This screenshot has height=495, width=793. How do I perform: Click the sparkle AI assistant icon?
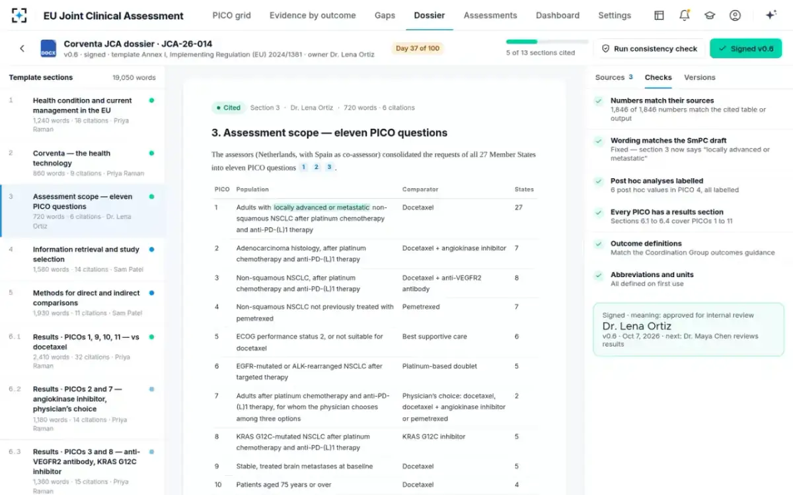(x=771, y=15)
